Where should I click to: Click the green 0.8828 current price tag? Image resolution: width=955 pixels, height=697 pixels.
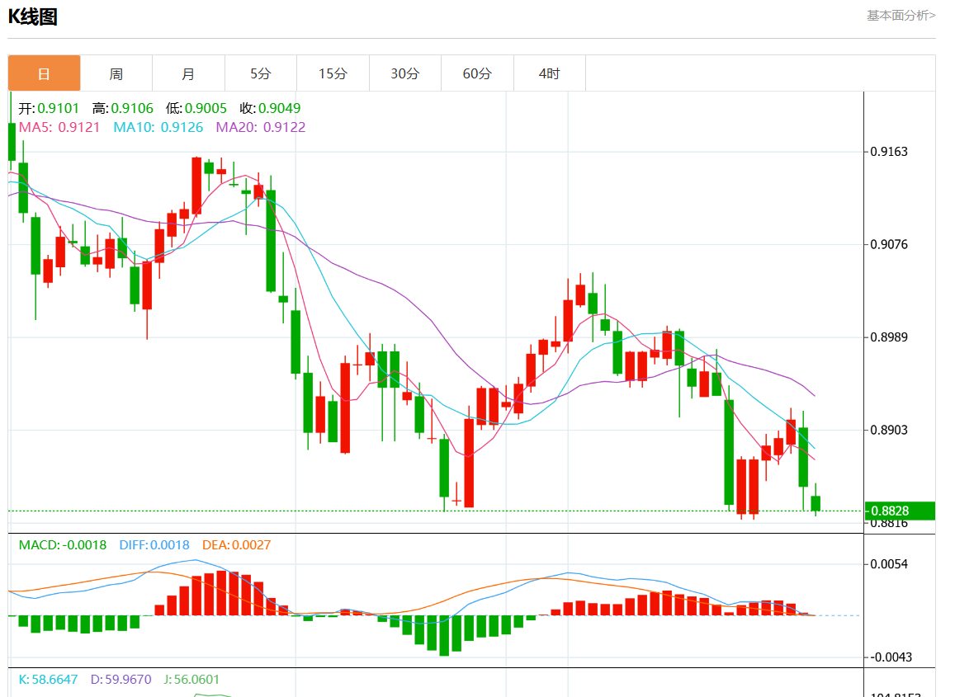pyautogui.click(x=900, y=511)
